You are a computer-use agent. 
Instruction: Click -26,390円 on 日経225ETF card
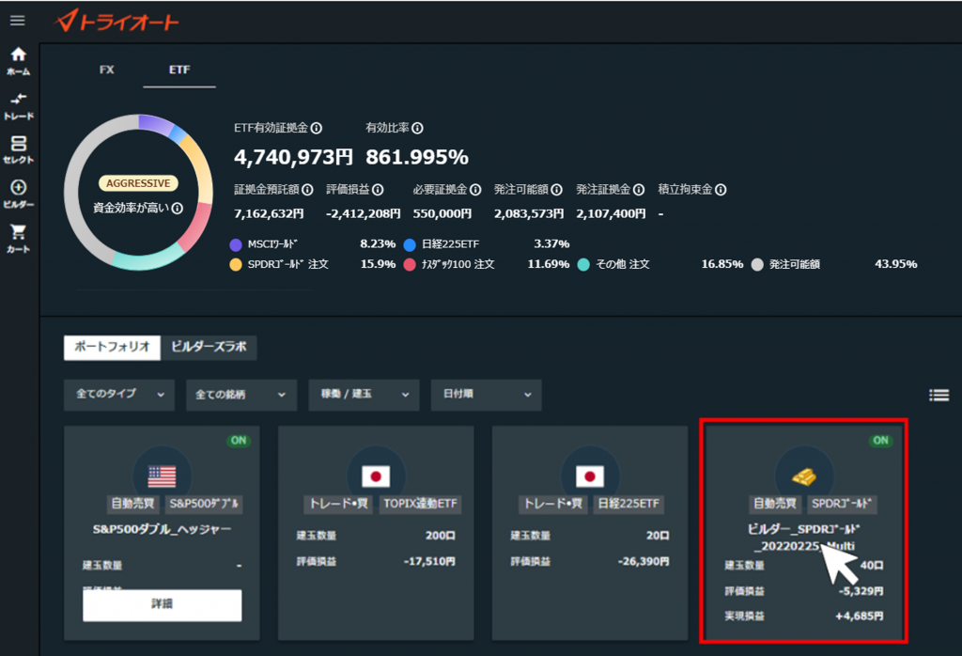644,561
